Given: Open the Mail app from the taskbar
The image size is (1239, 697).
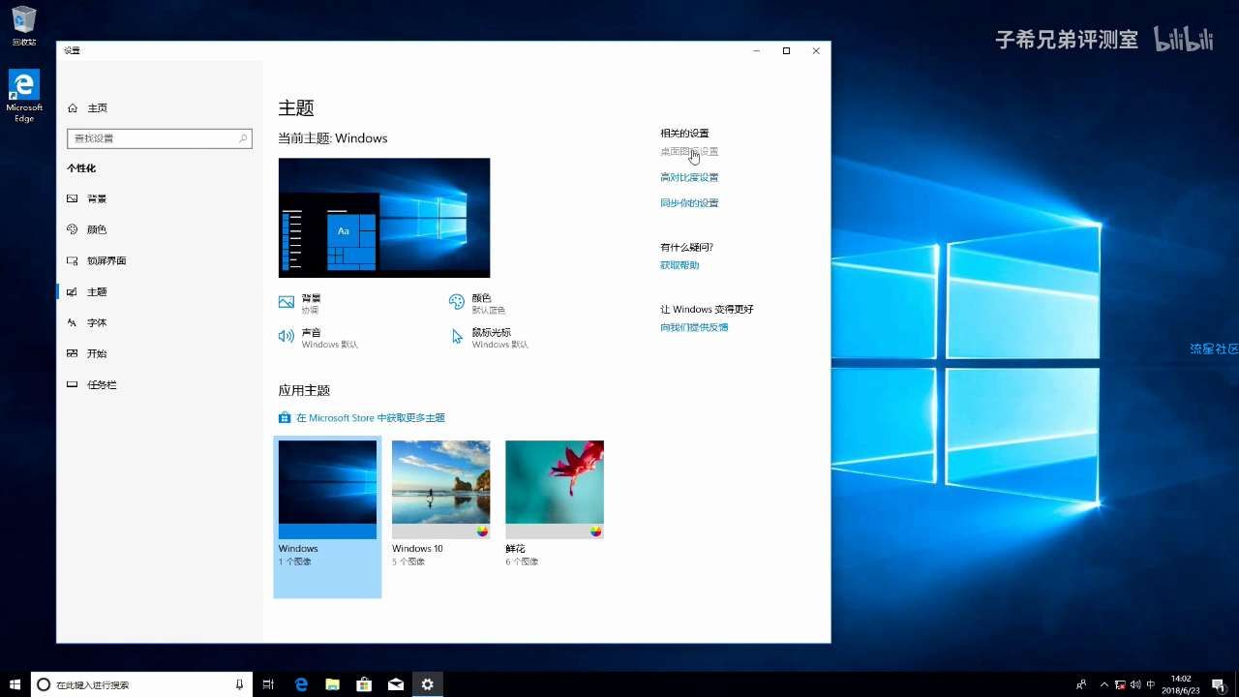Looking at the screenshot, I should tap(396, 684).
